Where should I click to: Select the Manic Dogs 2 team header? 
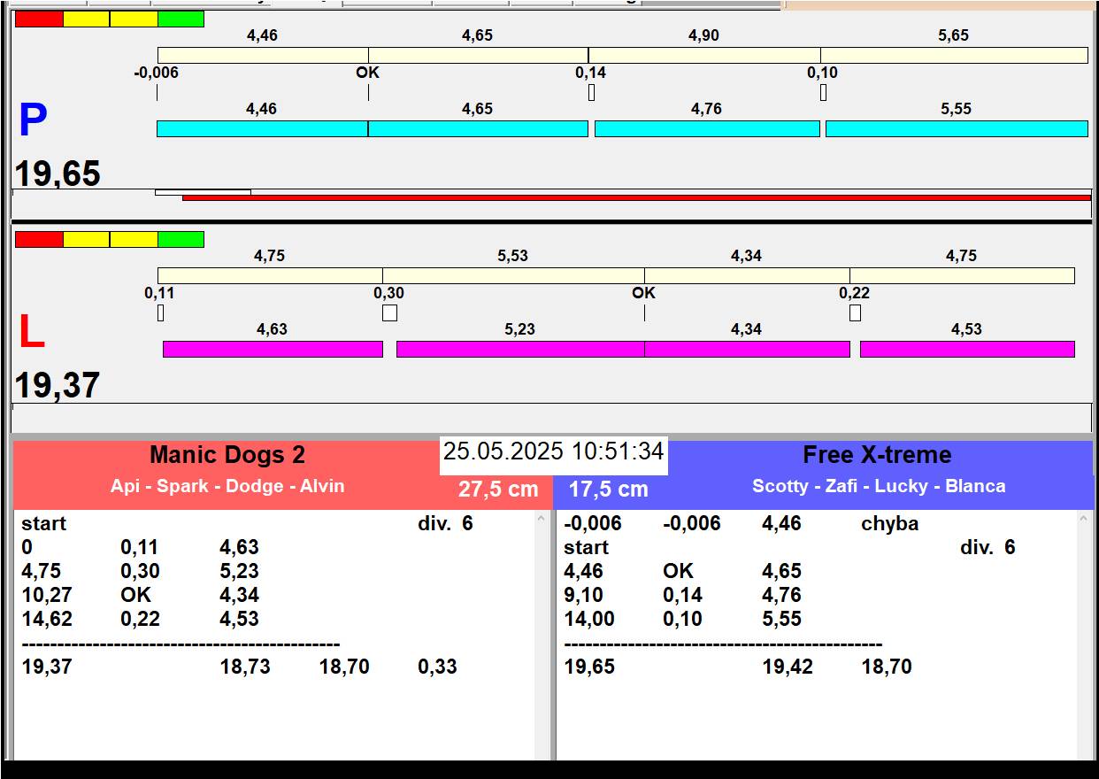coord(227,455)
